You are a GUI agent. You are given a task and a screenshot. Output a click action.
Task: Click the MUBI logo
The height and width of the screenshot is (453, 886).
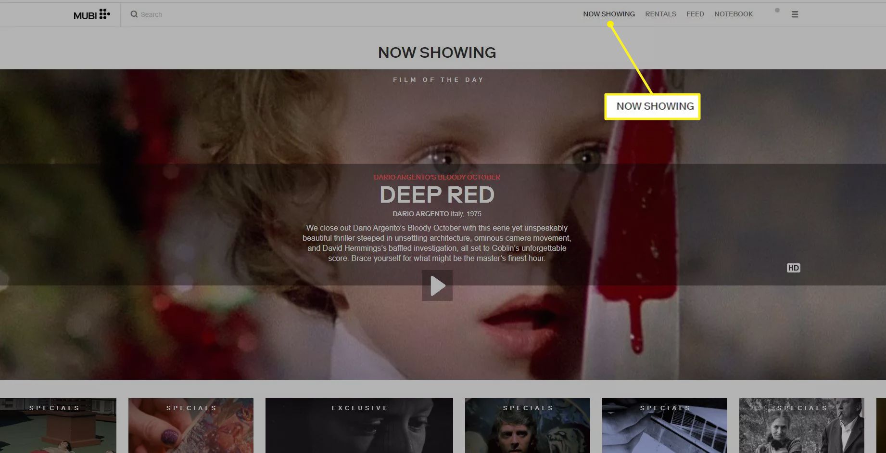click(x=92, y=14)
